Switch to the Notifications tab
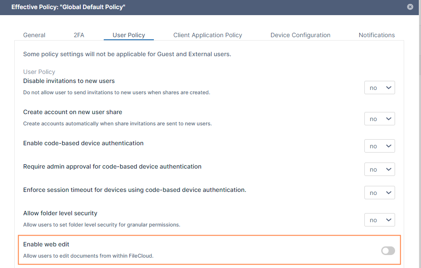The width and height of the screenshot is (421, 268). tap(376, 35)
